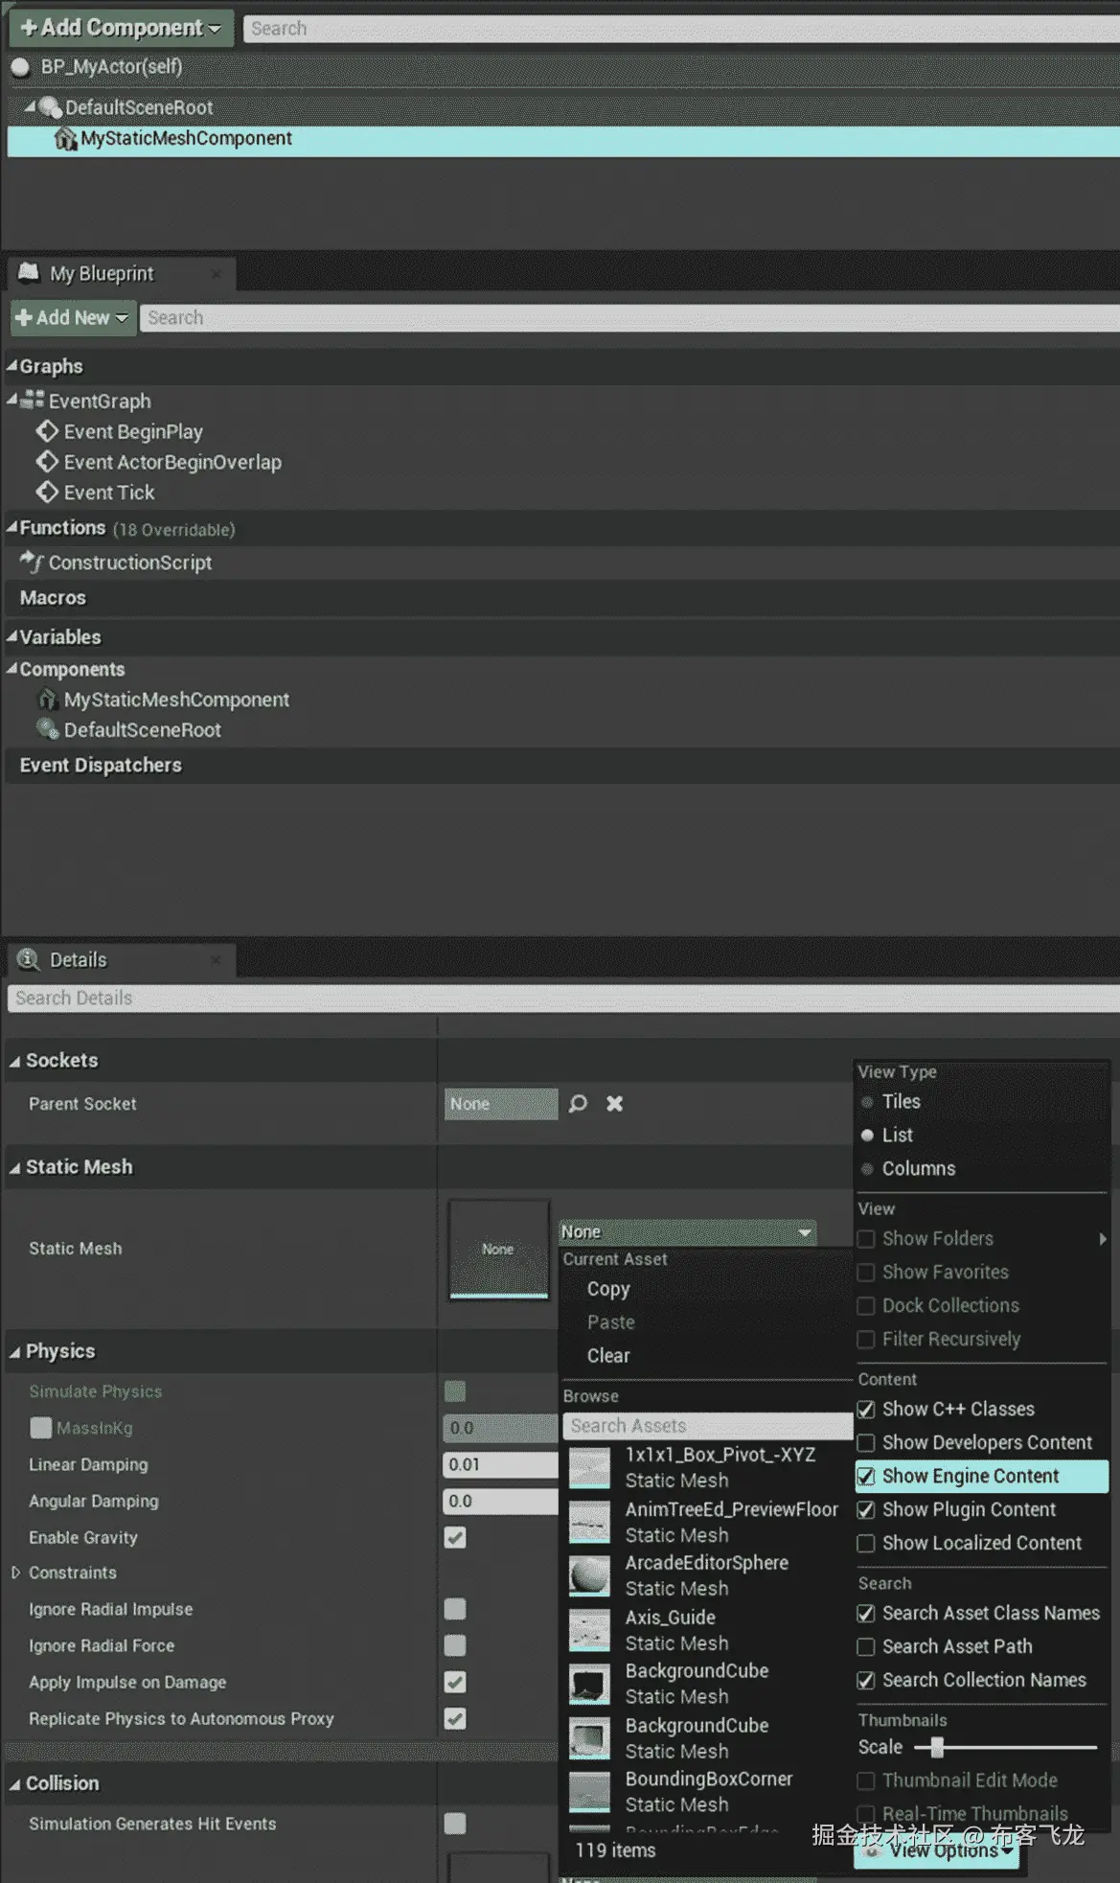Switch to the Details tab
The image size is (1120, 1883).
121,960
